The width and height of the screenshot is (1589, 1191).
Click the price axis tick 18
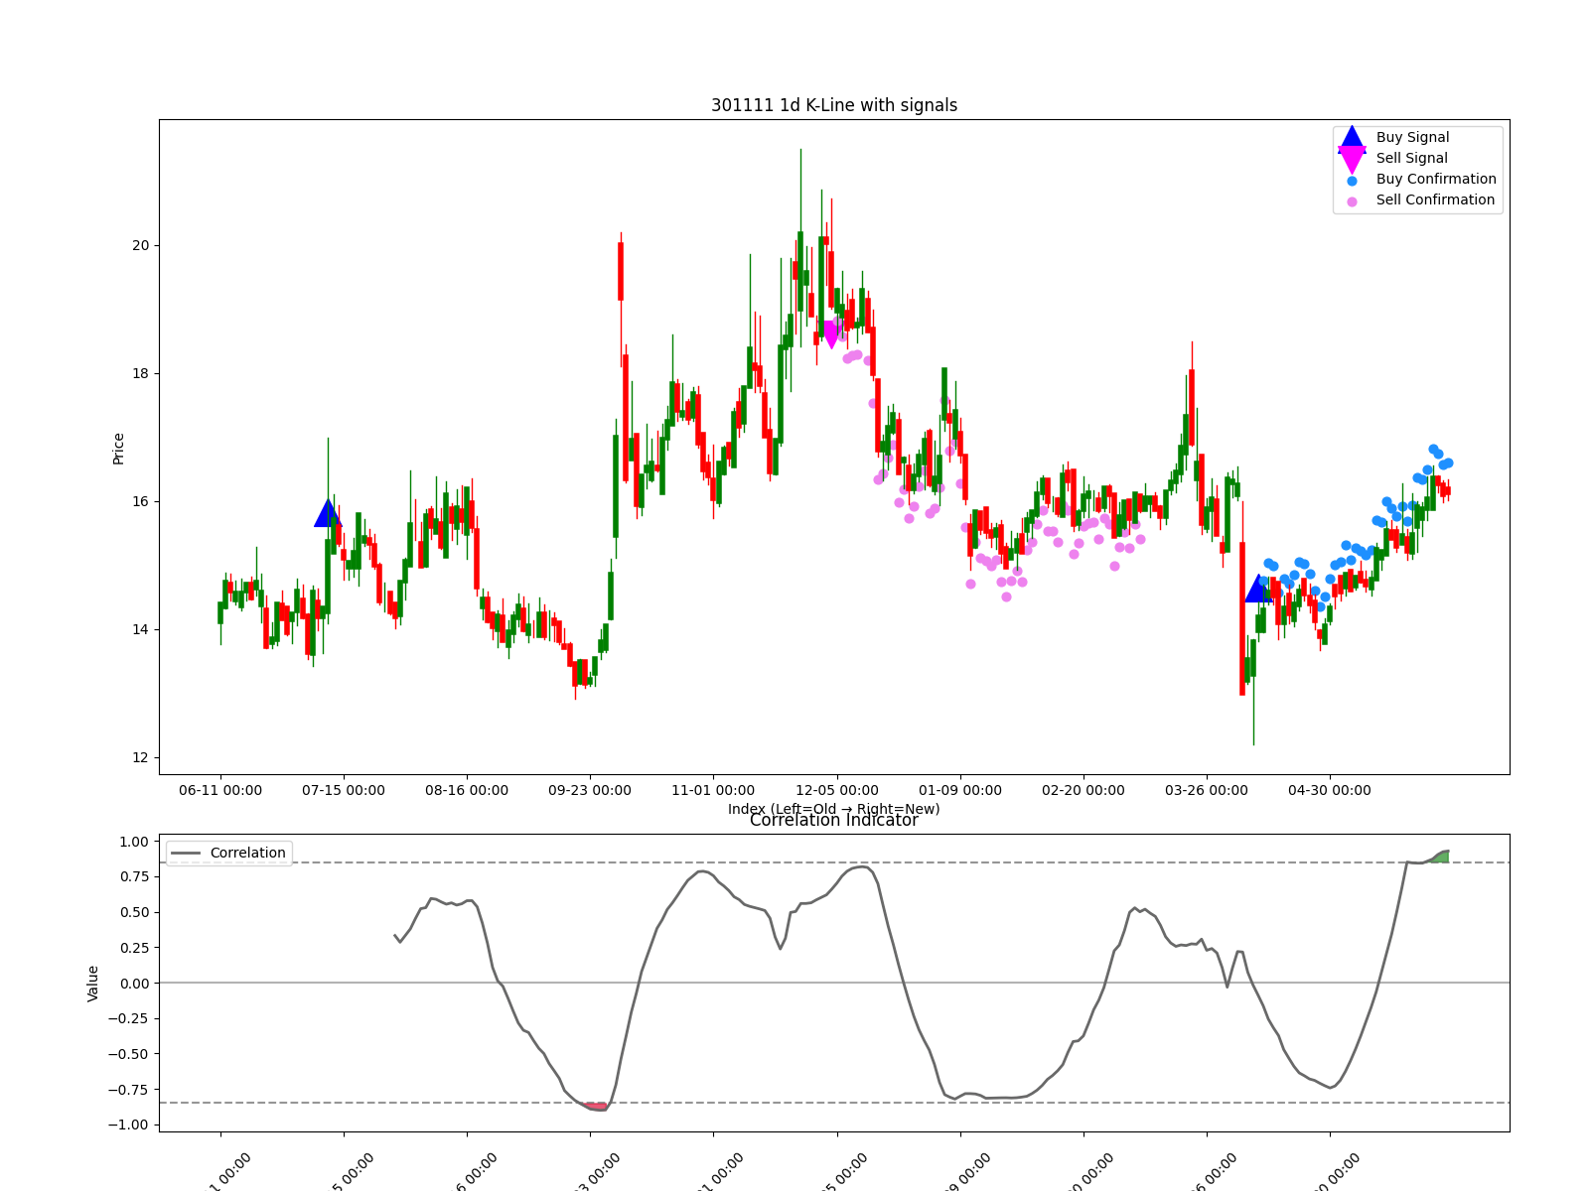pyautogui.click(x=140, y=373)
